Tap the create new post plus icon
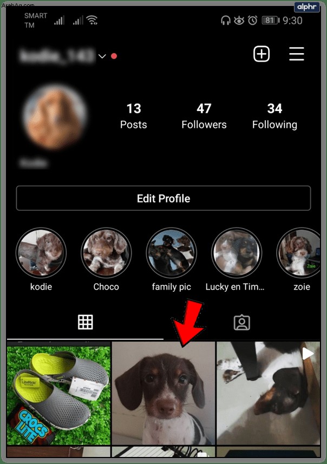 tap(261, 54)
